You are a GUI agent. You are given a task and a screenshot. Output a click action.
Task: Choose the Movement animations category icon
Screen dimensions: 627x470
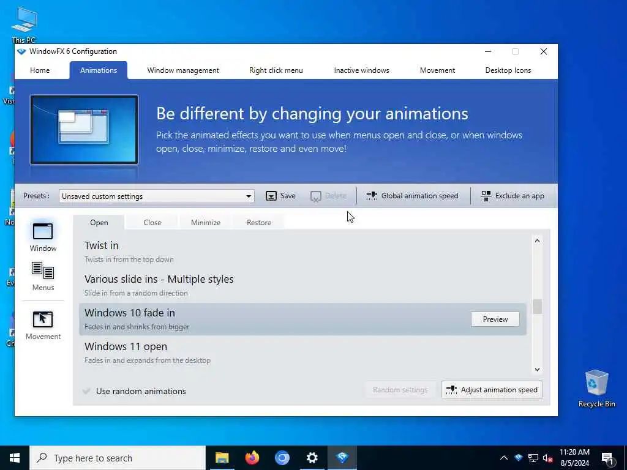[x=43, y=319]
